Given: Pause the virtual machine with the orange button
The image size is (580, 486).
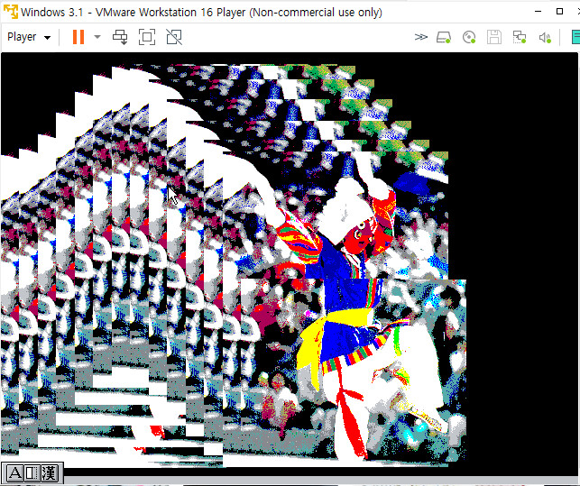Looking at the screenshot, I should [78, 37].
